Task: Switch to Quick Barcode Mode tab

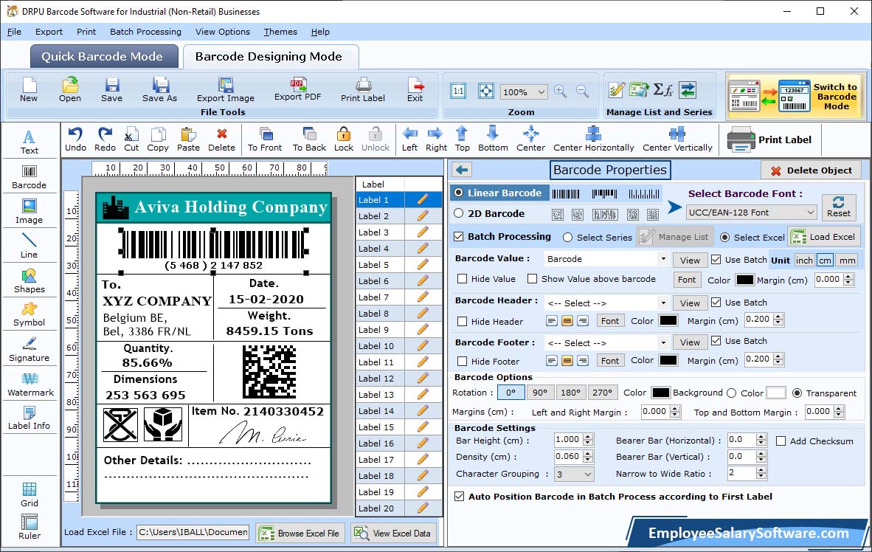Action: 104,56
